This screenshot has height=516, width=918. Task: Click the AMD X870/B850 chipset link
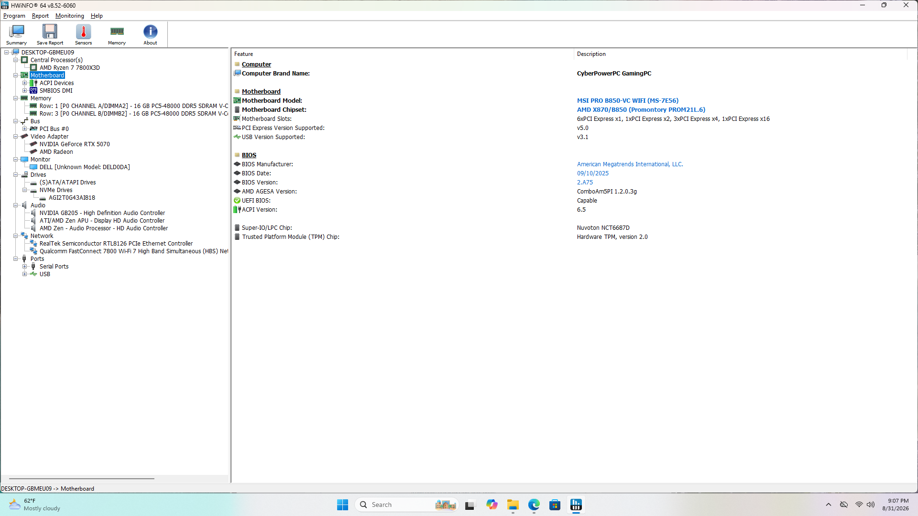[x=641, y=110]
